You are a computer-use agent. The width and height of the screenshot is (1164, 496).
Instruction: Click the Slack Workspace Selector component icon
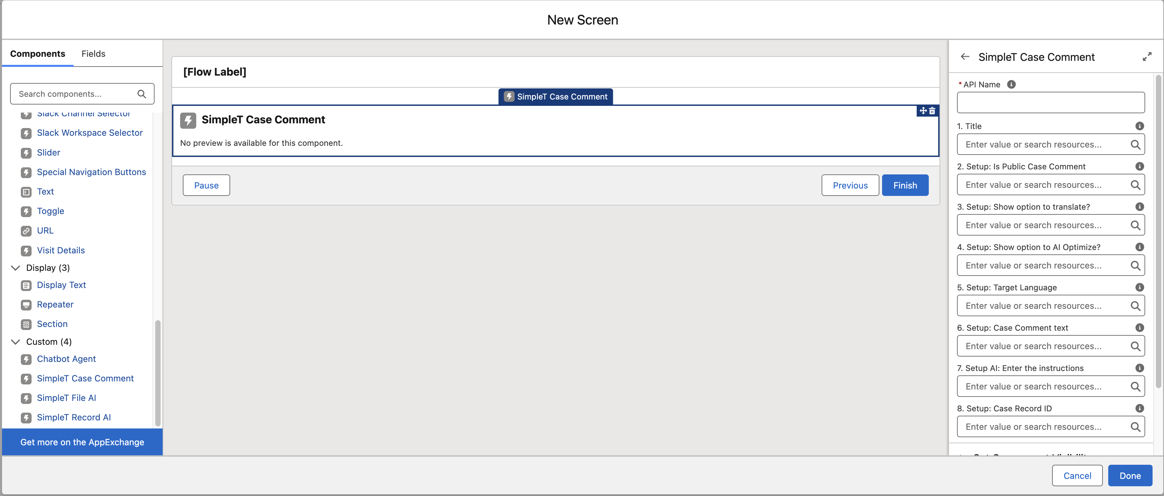[x=26, y=133]
